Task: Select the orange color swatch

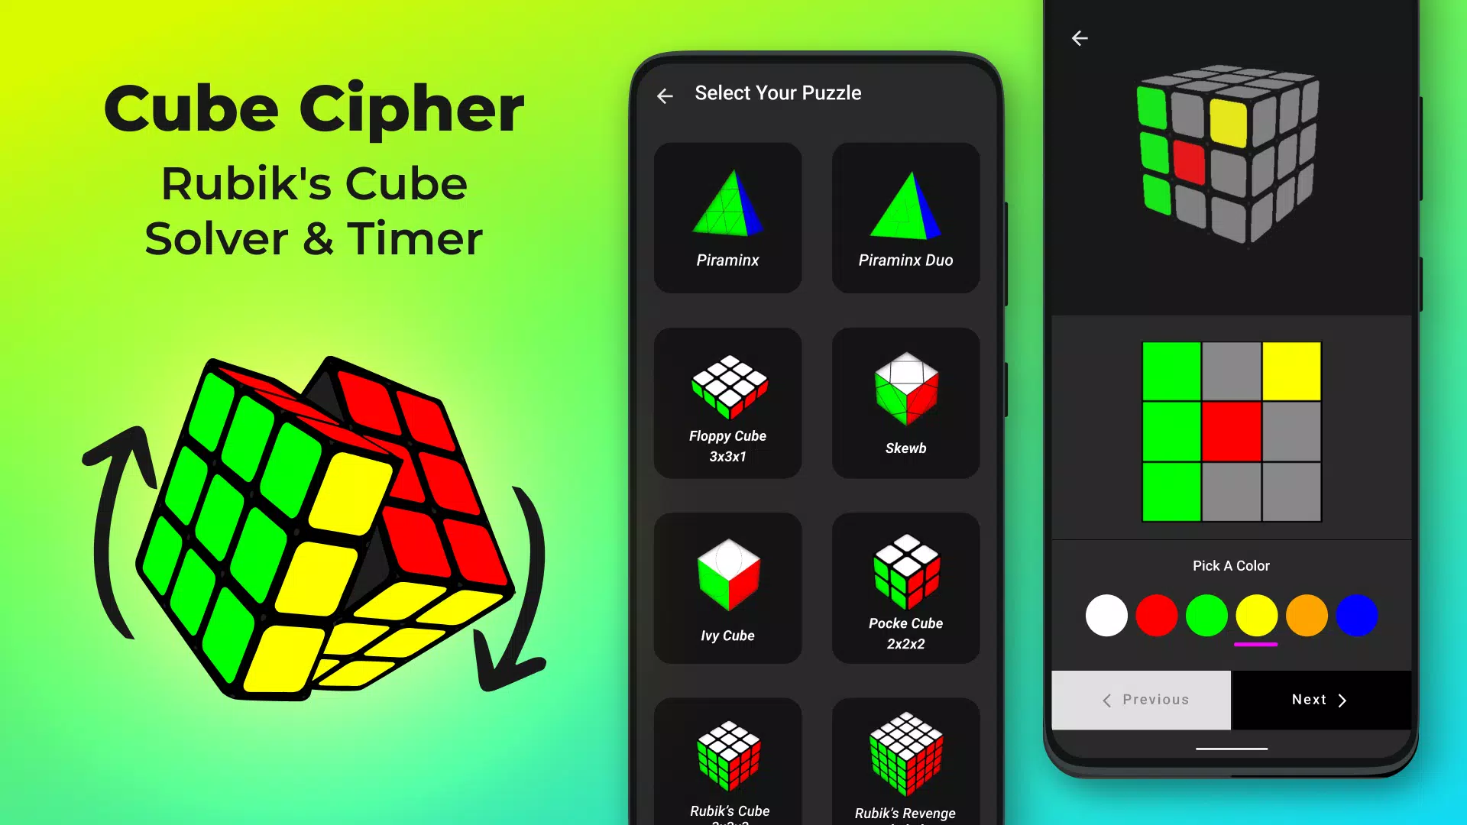Action: pyautogui.click(x=1306, y=614)
